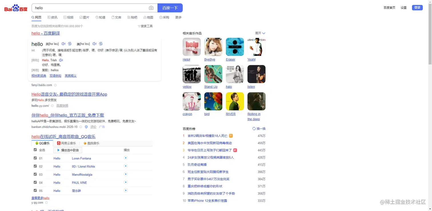The image size is (432, 211).
Task: Expand 相关音乐作品 with 展开
Action: (x=260, y=33)
